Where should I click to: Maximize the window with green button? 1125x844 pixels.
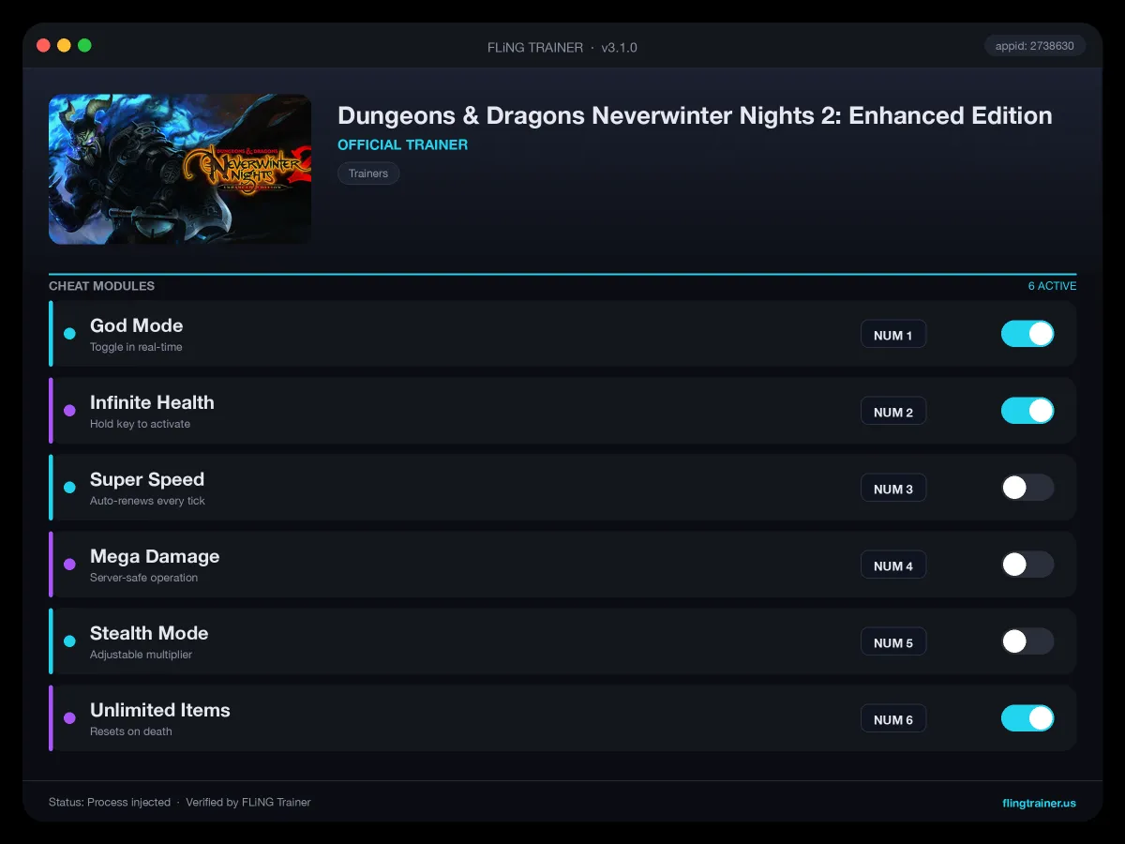point(84,45)
